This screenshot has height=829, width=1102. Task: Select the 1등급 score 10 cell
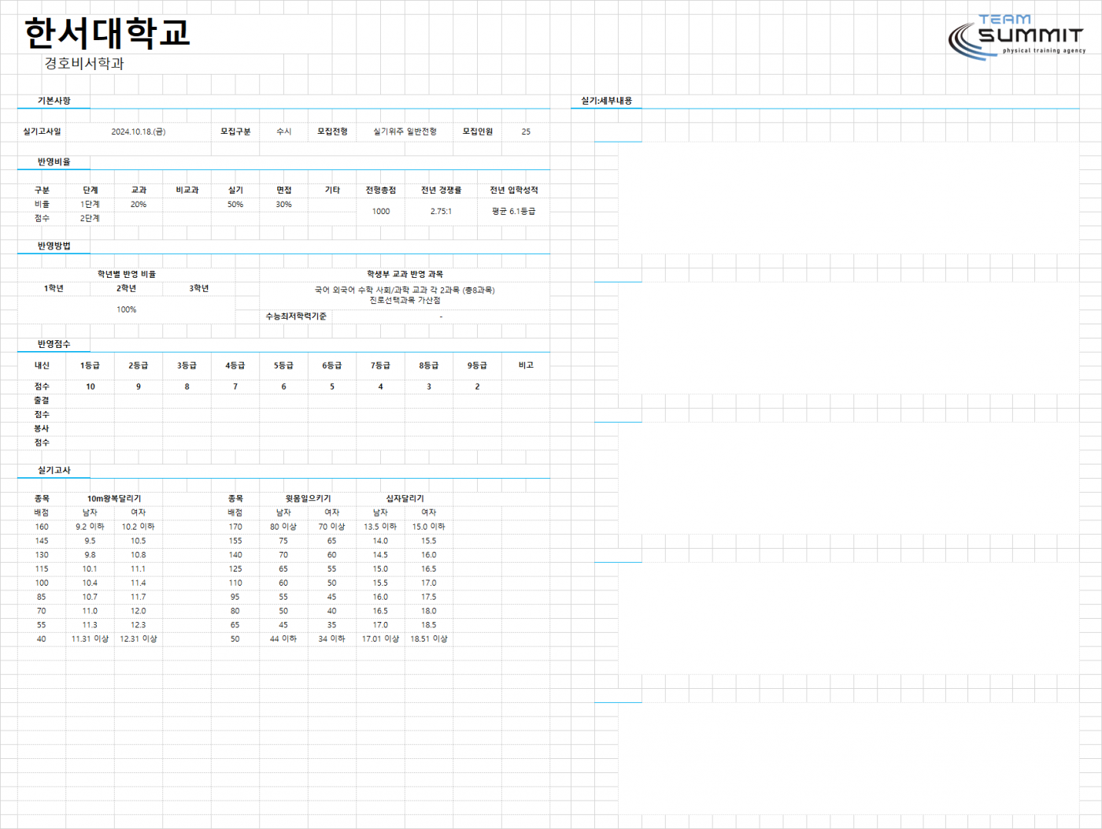pos(91,387)
